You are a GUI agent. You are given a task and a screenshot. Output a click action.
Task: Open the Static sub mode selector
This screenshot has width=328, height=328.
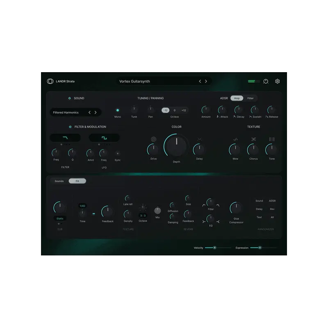(60, 219)
